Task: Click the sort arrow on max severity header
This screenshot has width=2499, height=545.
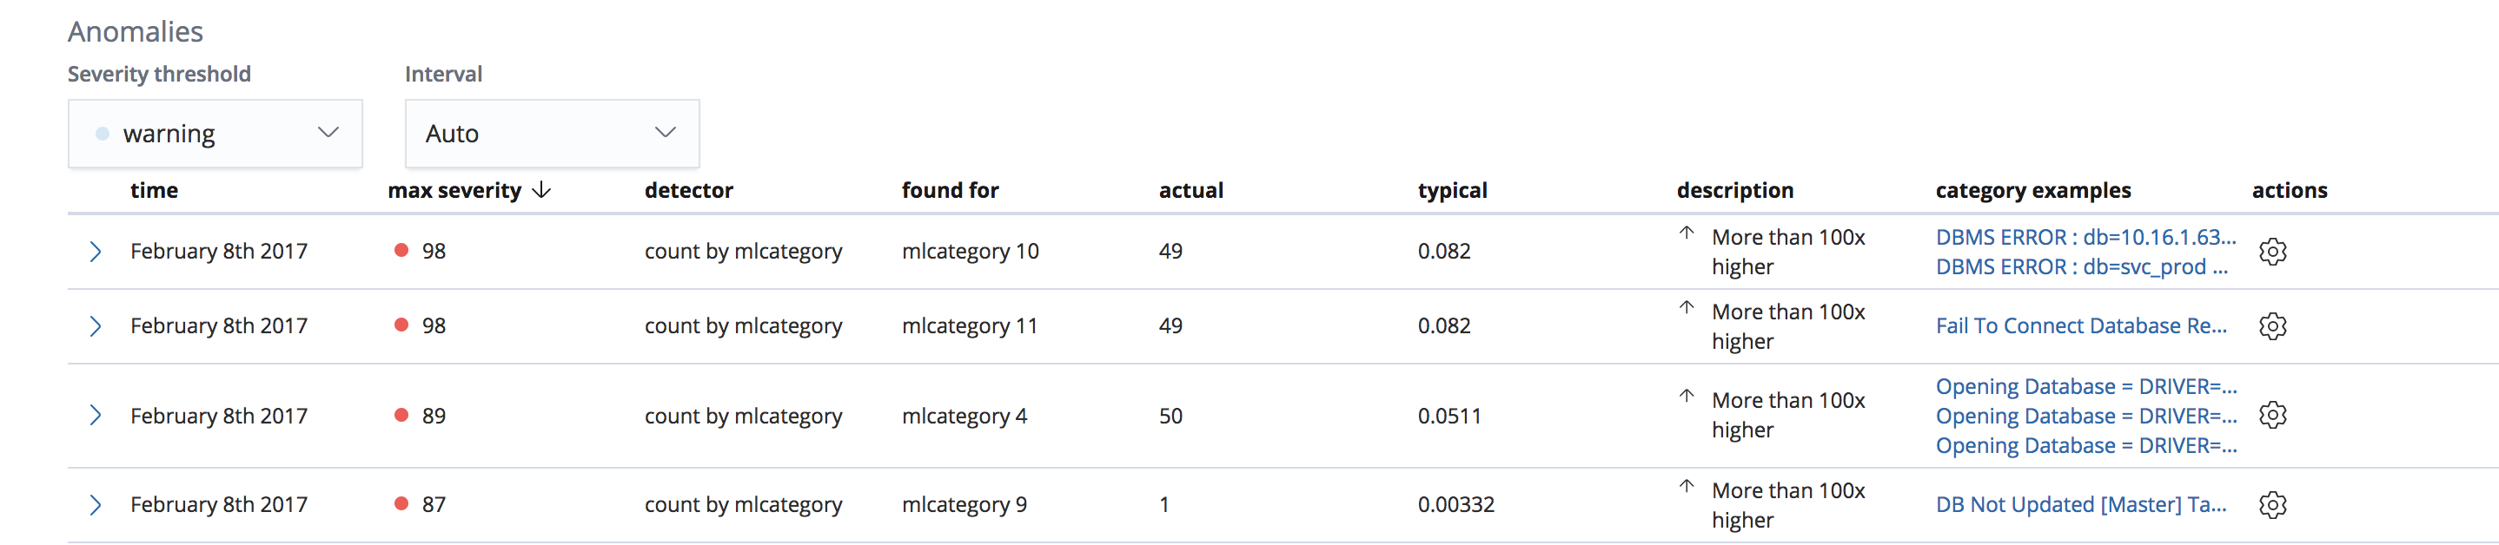Action: coord(540,190)
